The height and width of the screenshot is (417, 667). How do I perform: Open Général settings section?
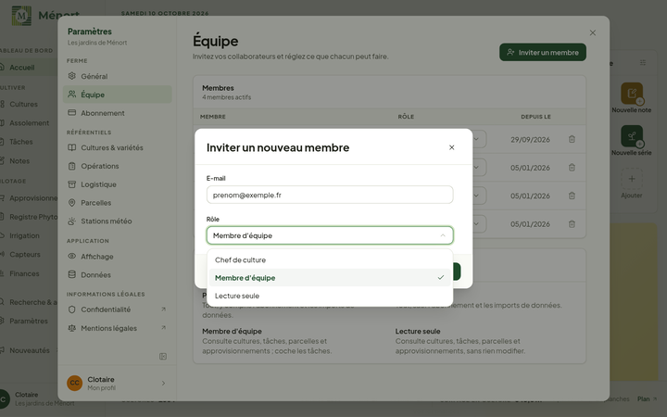[x=118, y=76]
